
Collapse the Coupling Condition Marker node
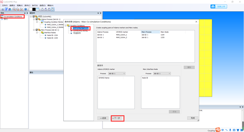coord(37,22)
